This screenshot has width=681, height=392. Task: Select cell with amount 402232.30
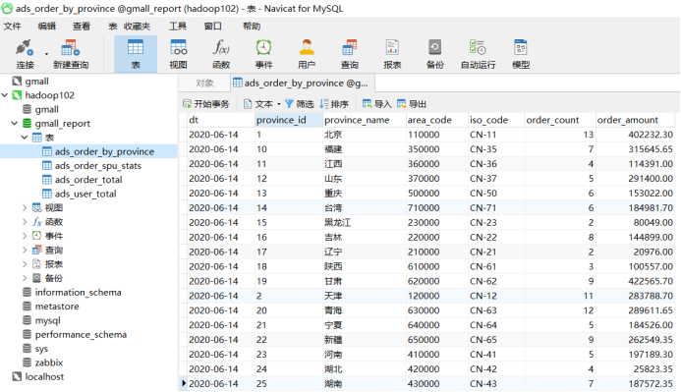point(635,135)
